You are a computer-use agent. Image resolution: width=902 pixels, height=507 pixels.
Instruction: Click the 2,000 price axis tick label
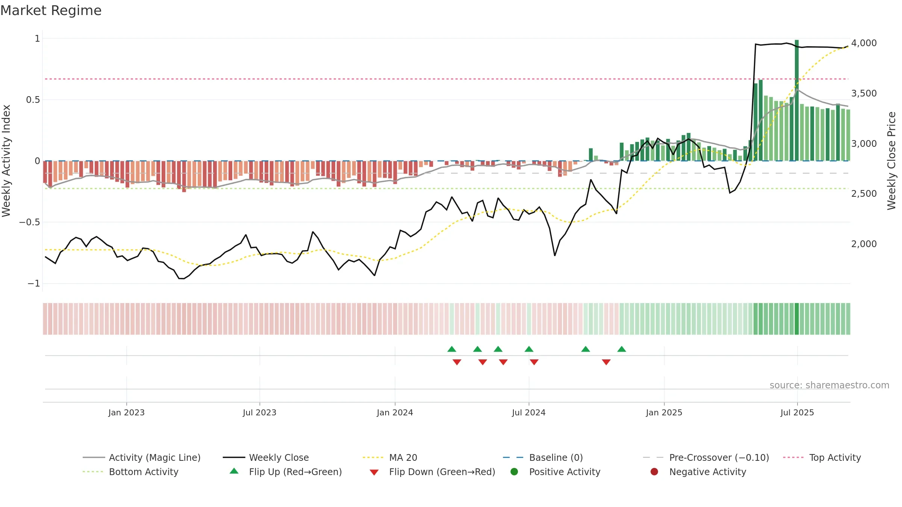[864, 244]
